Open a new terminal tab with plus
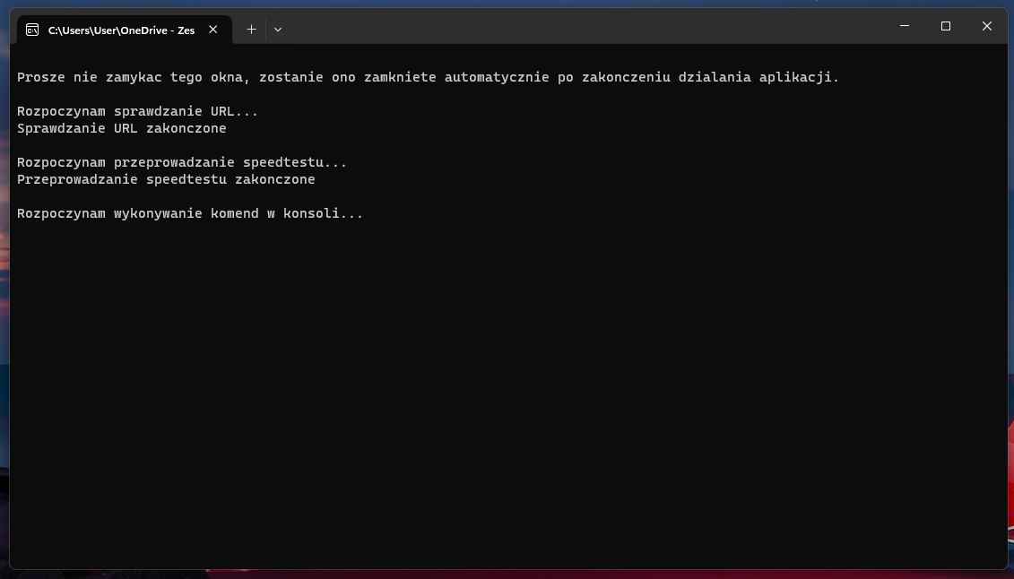Viewport: 1014px width, 579px height. pyautogui.click(x=252, y=30)
